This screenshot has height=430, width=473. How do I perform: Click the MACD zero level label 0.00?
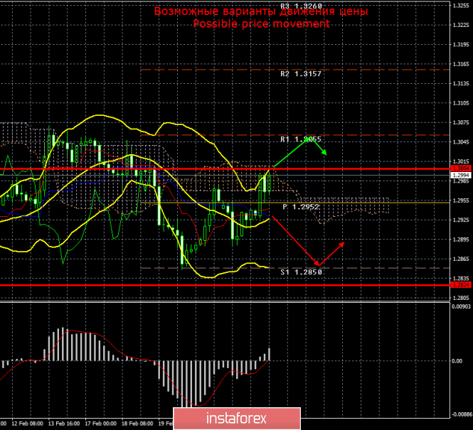click(457, 360)
